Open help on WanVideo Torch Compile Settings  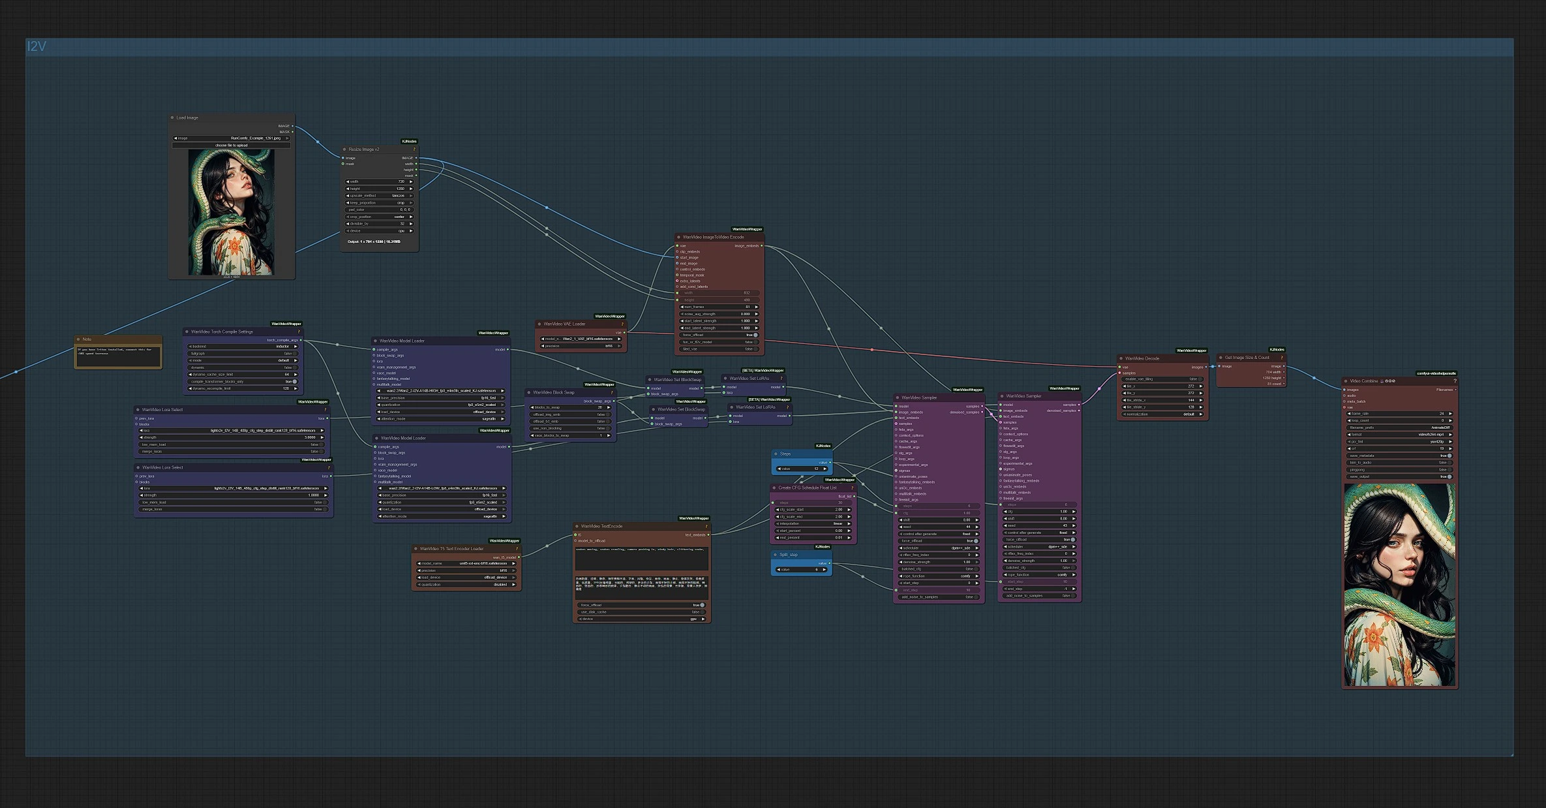(x=299, y=332)
